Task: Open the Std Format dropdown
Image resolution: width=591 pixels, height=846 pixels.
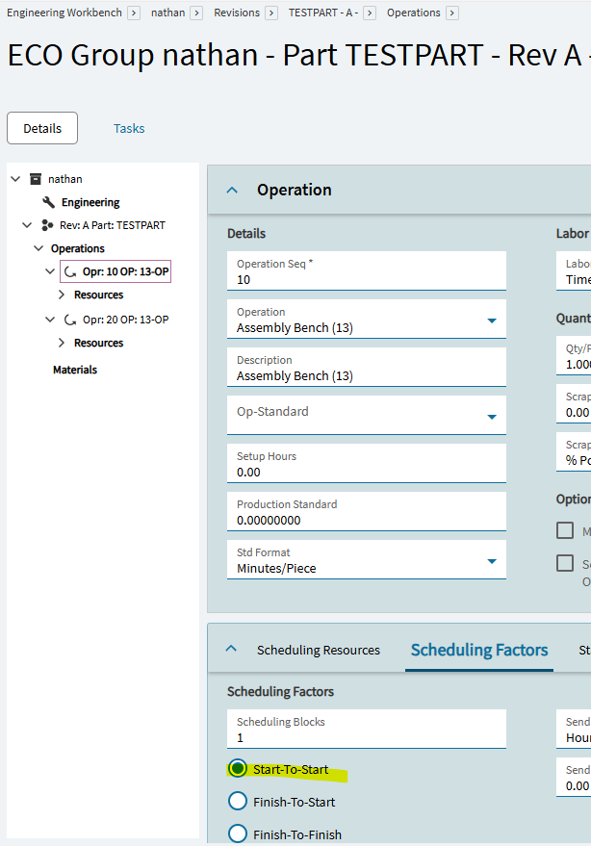Action: click(x=492, y=561)
